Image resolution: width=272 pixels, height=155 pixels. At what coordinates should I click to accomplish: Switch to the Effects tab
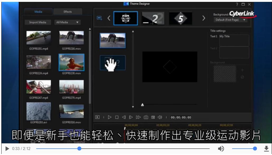pos(67,12)
